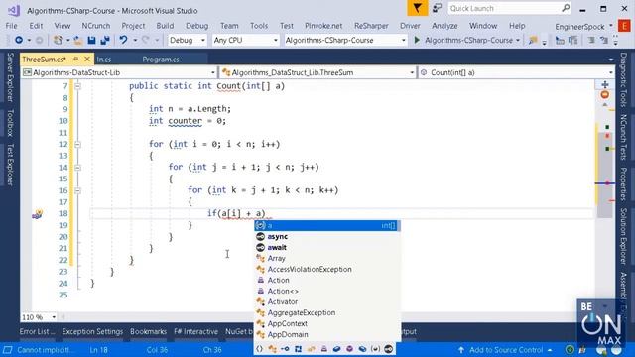
Task: Toggle the keywords filter in completion list
Action: click(388, 349)
